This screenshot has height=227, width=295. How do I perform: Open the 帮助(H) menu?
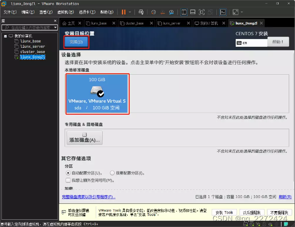107,12
